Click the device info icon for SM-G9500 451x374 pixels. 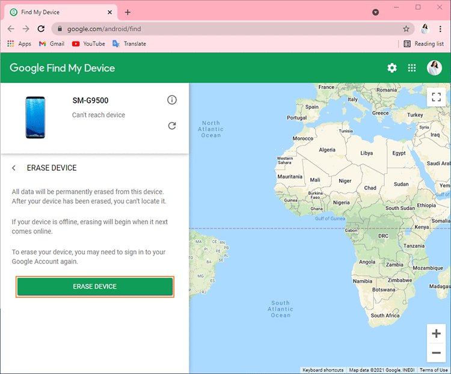172,100
